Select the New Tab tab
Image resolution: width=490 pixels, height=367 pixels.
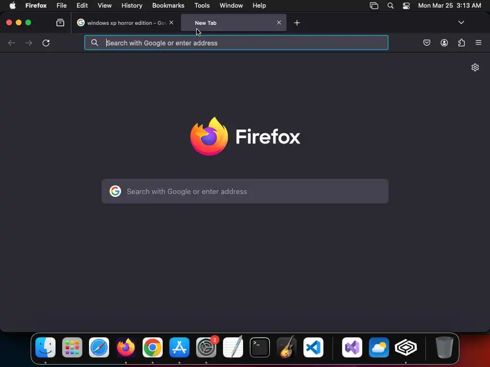234,23
